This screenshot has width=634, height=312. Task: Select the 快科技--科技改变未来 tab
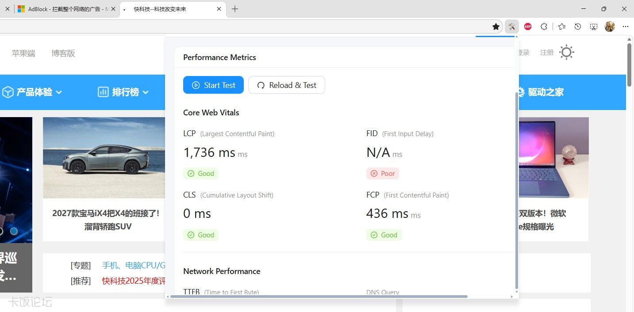(x=173, y=9)
